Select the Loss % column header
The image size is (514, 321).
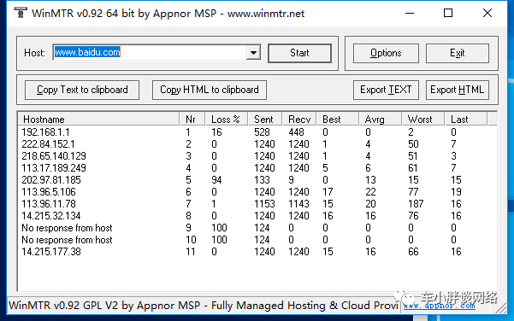(x=227, y=120)
